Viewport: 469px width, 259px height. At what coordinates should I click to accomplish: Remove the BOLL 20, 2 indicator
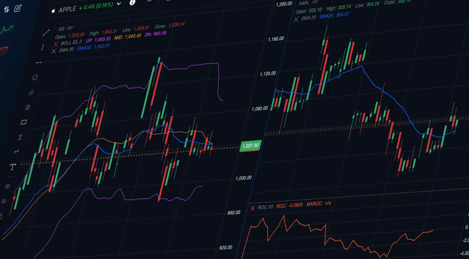56,44
